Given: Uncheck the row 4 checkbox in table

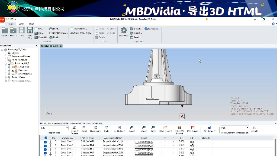Looking at the screenshot, I should pos(45,149).
